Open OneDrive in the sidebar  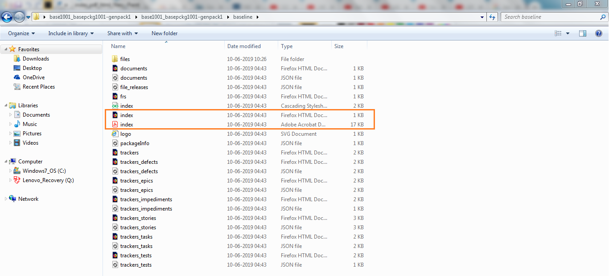click(x=33, y=77)
